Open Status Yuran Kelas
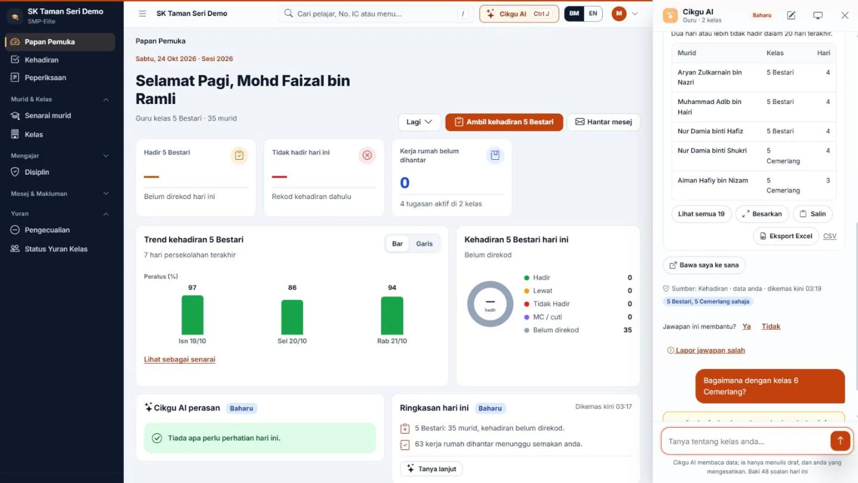Screen dimensions: 858x483 click(60, 249)
